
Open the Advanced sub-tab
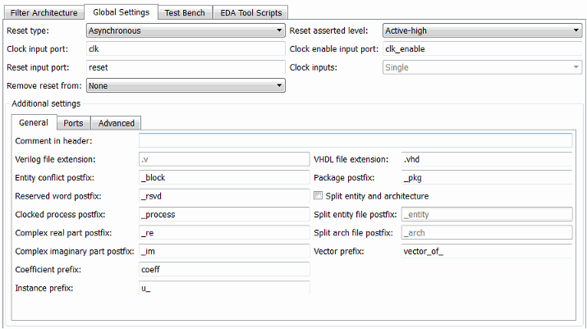(x=116, y=123)
